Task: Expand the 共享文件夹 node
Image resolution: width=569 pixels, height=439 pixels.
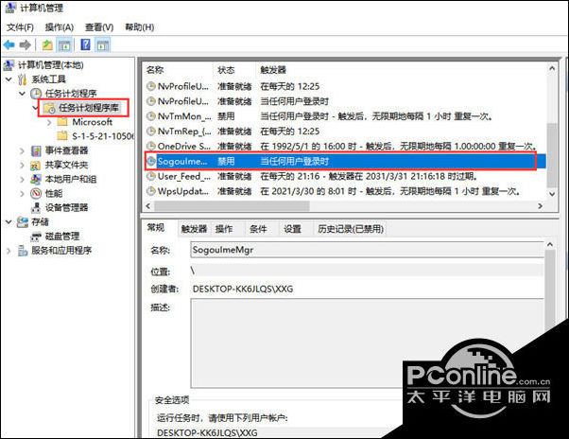Action: tap(22, 165)
